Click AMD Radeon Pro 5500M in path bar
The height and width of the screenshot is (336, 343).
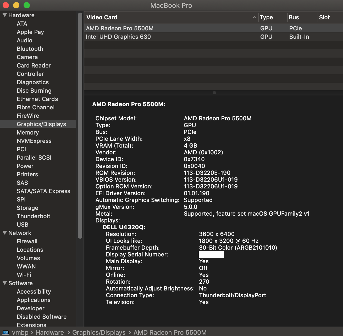(x=170, y=332)
